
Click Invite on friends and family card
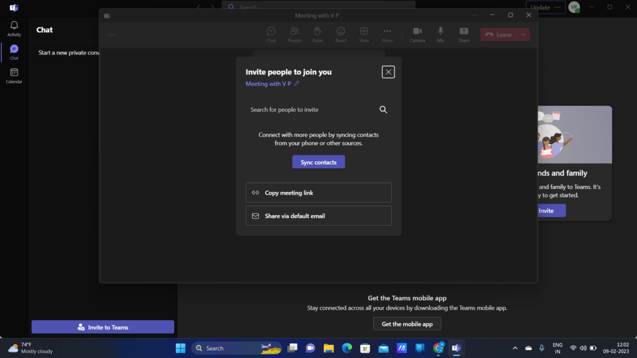click(x=550, y=211)
